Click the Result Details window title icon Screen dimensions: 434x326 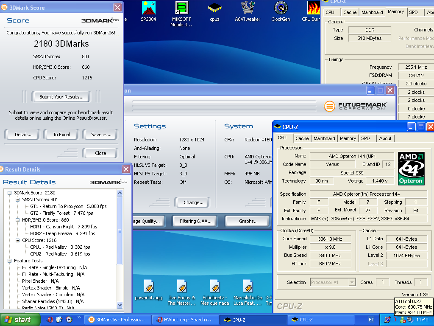point(1,169)
